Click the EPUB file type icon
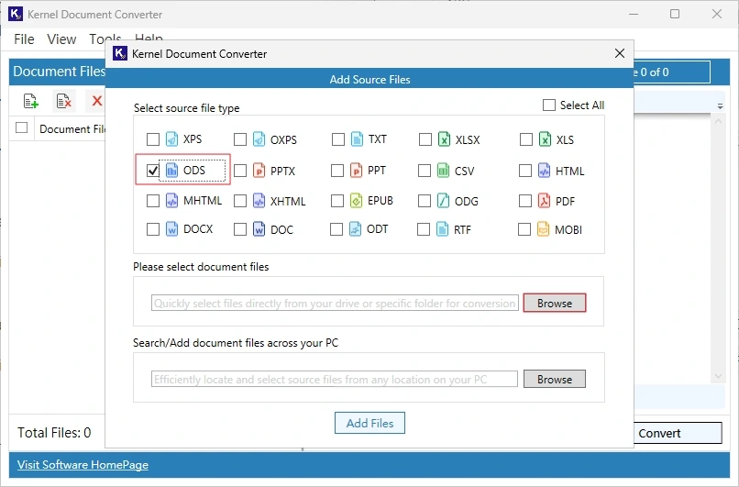Screen dimensions: 739x487 coord(357,201)
